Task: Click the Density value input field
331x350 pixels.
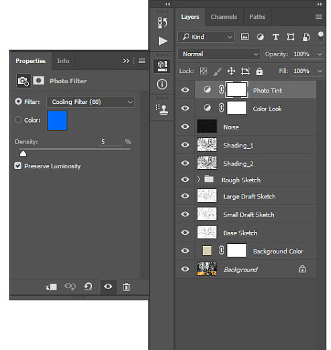Action: click(x=111, y=141)
